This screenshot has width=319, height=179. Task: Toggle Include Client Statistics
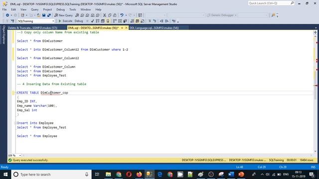(x=125, y=21)
